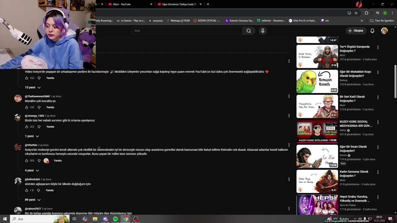The image size is (397, 223).
Task: Open the Tüm Yer İşaretleri bookmarks folder
Action: click(382, 21)
